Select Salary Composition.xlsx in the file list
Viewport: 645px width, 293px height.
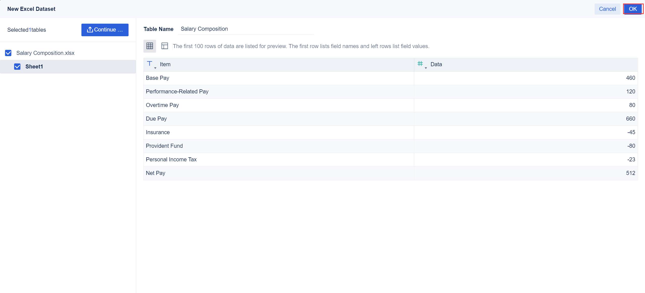pyautogui.click(x=45, y=53)
